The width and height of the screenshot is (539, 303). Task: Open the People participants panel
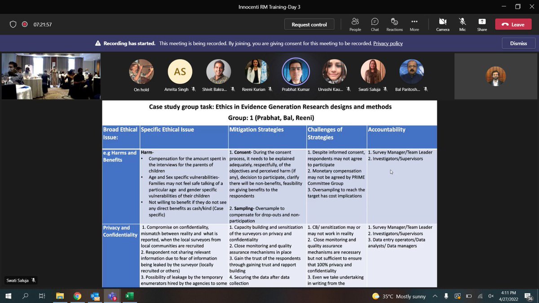(x=355, y=23)
